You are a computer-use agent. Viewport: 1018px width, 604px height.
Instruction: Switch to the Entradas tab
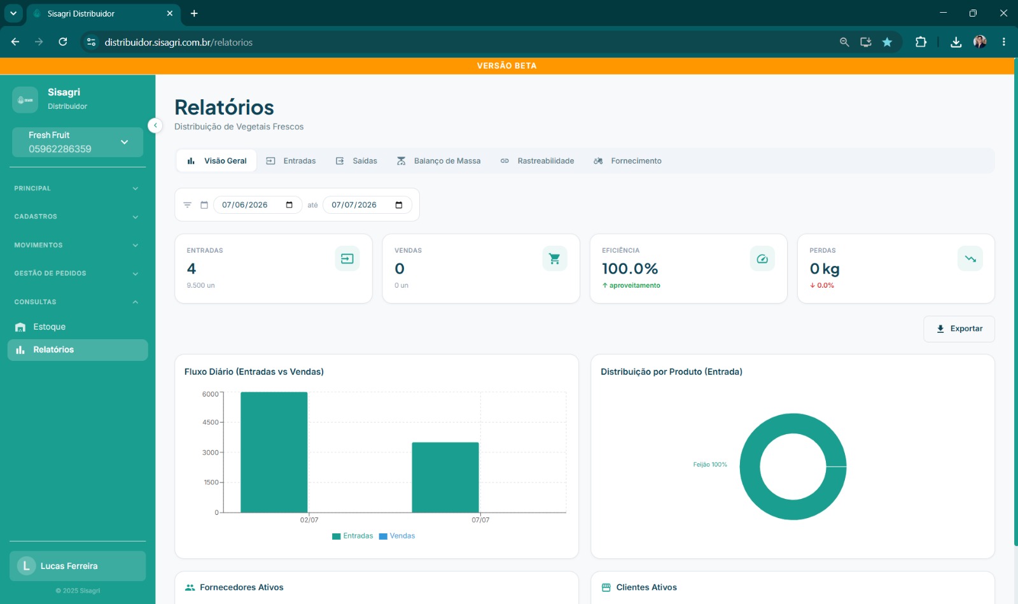291,161
